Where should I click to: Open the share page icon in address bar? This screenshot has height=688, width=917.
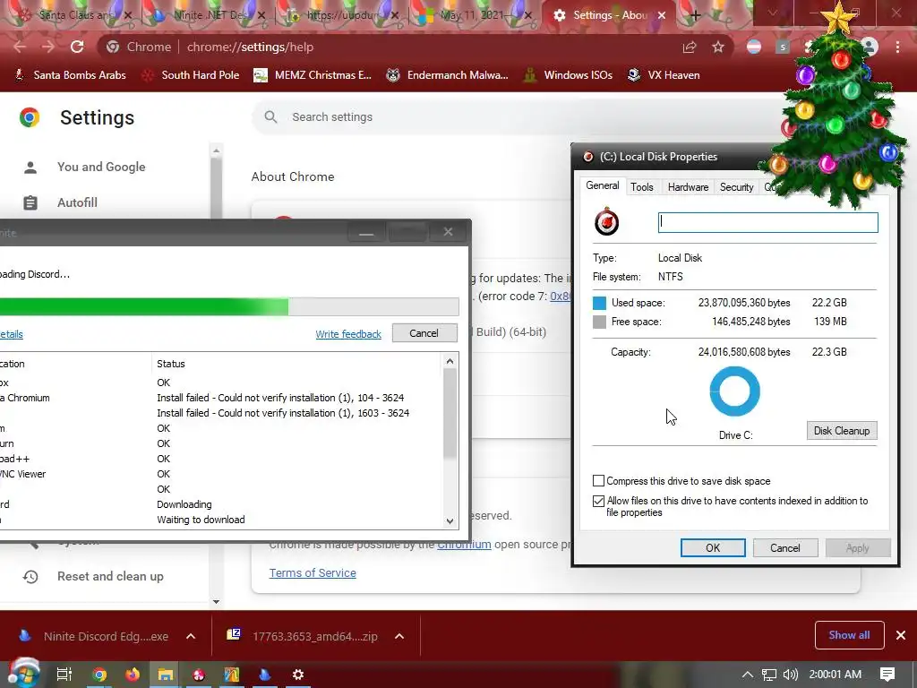pos(690,47)
